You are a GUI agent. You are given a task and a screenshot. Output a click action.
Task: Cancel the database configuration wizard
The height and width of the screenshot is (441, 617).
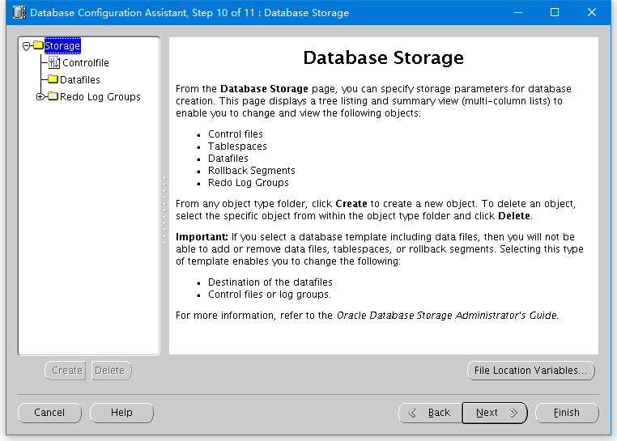point(49,413)
